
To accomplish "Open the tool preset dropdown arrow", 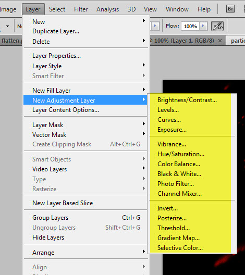I will [7, 27].
